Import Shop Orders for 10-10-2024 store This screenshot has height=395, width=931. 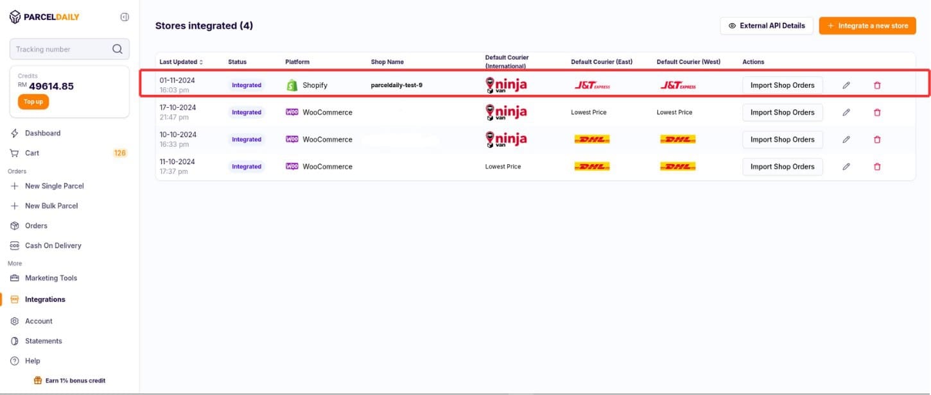click(783, 139)
